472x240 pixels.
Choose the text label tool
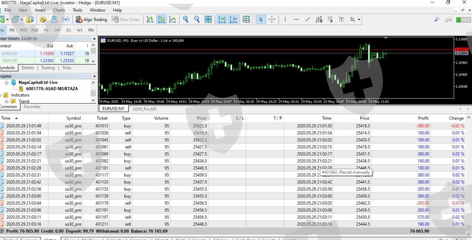341,20
